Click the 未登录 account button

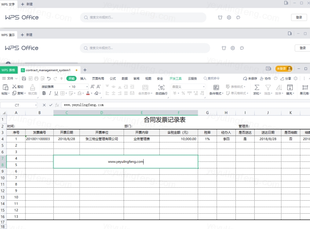click(284, 68)
